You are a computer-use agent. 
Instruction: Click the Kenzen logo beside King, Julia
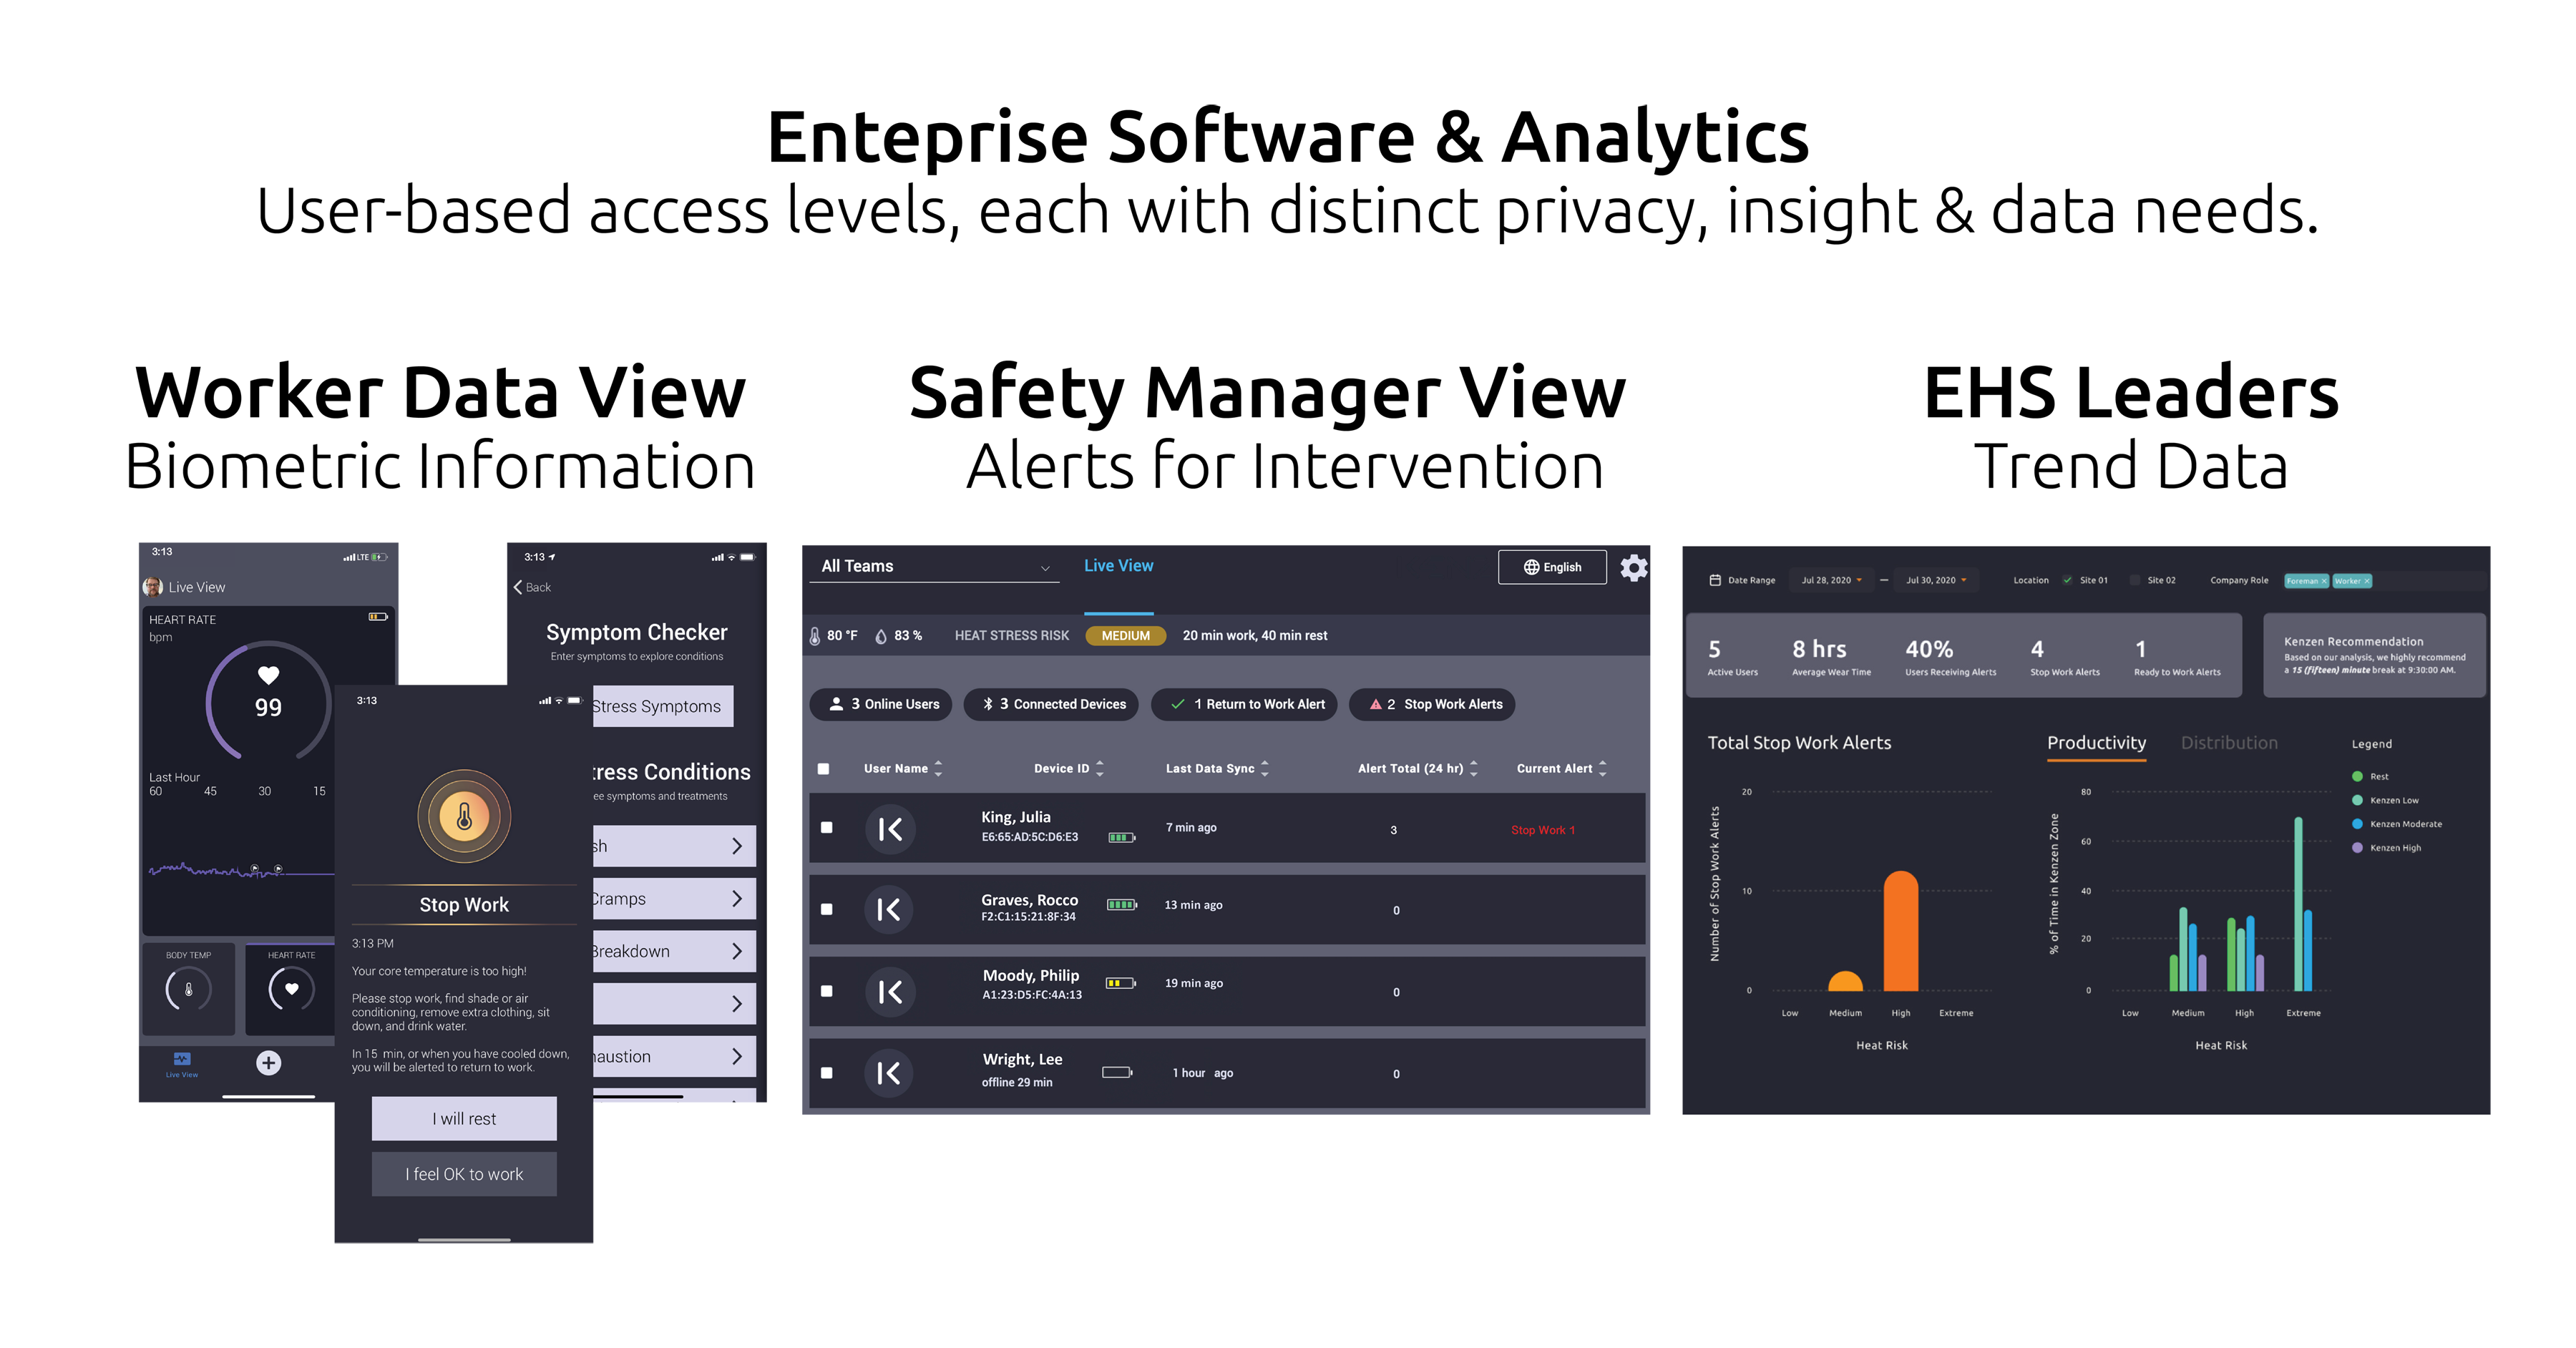click(889, 829)
